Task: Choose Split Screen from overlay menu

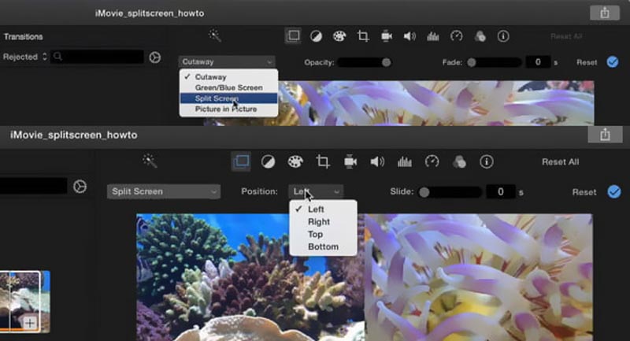Action: 228,98
